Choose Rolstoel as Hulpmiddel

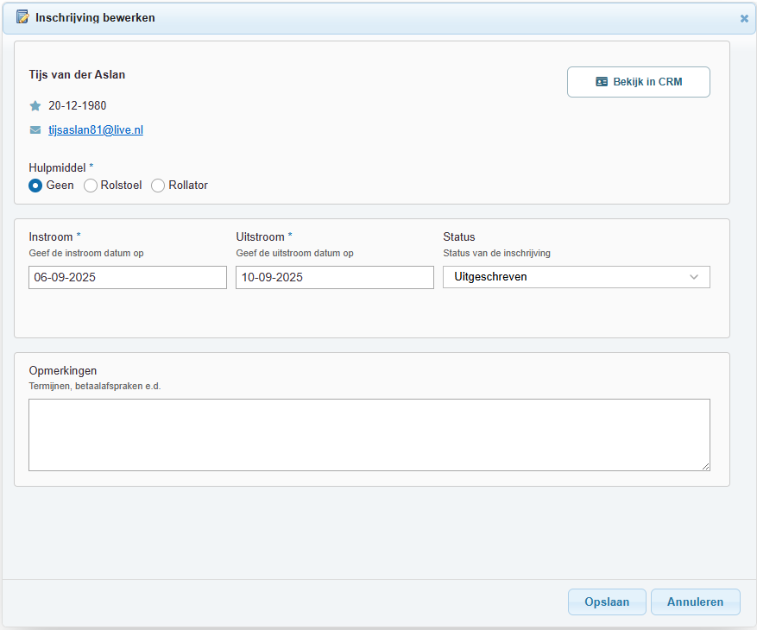tap(91, 186)
